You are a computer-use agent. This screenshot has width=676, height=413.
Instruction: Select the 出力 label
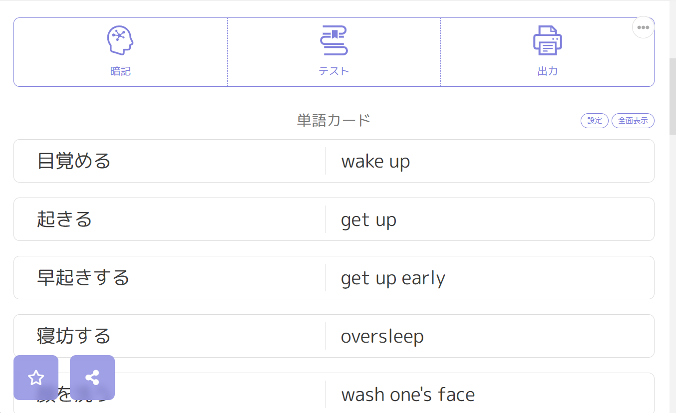click(547, 71)
